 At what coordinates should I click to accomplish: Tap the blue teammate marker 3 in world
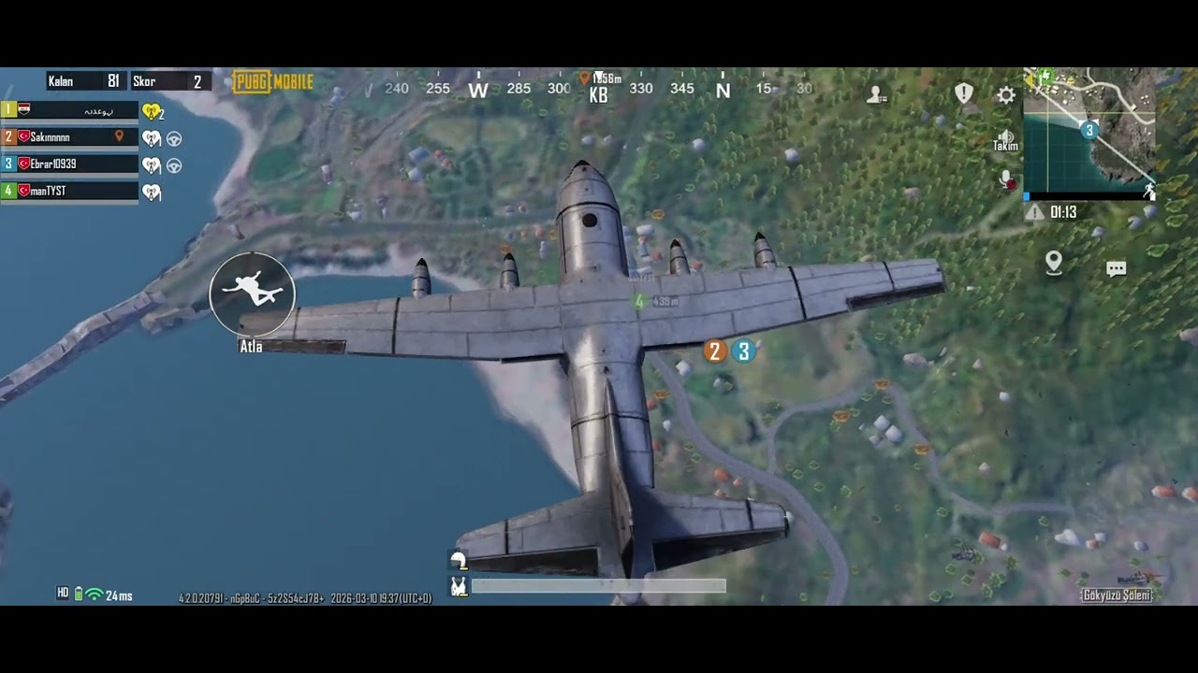[743, 351]
